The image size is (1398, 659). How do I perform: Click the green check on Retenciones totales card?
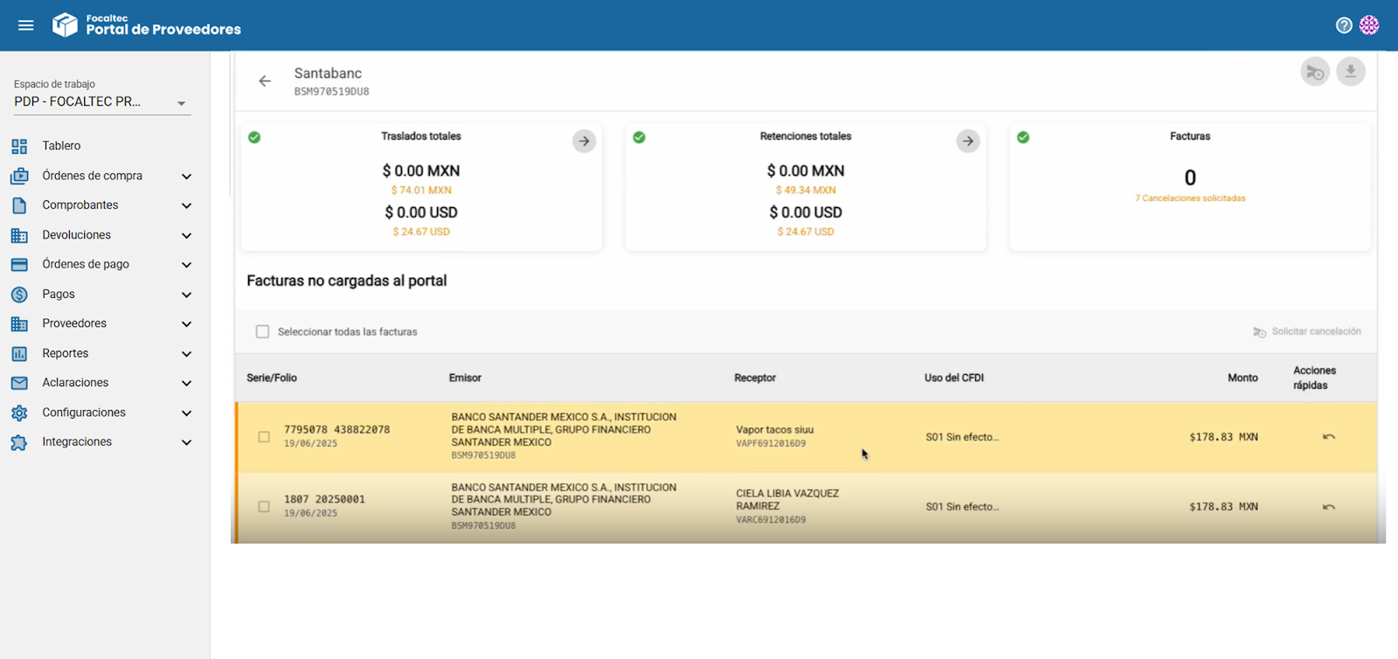(x=639, y=137)
